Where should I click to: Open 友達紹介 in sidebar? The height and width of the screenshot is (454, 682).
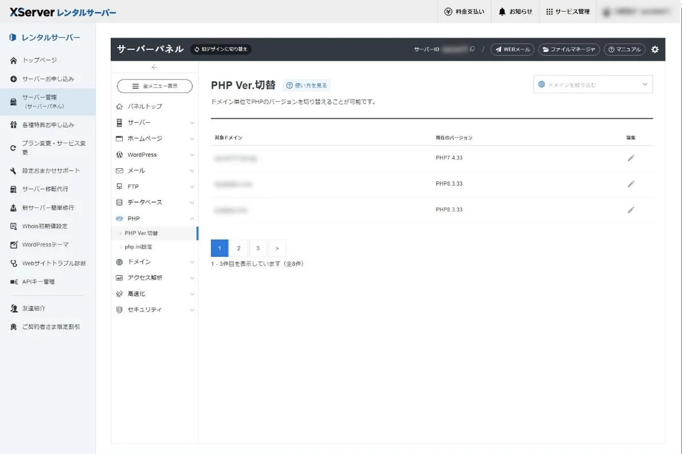[x=48, y=309]
